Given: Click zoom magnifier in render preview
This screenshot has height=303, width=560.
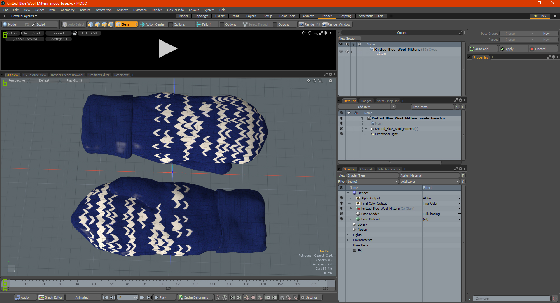Looking at the screenshot, I should click(x=315, y=33).
